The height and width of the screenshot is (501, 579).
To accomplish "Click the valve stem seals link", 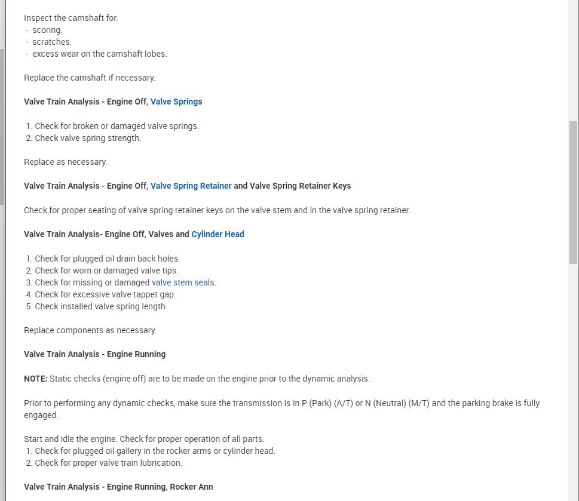I will [182, 282].
